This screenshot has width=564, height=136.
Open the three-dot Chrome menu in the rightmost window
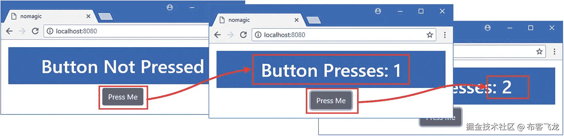coord(554,51)
